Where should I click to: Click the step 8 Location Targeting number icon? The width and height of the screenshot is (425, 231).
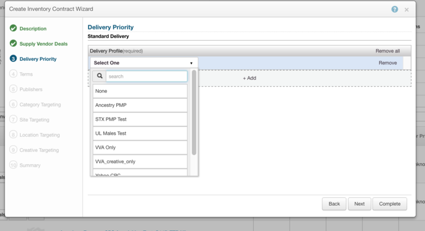pos(13,135)
